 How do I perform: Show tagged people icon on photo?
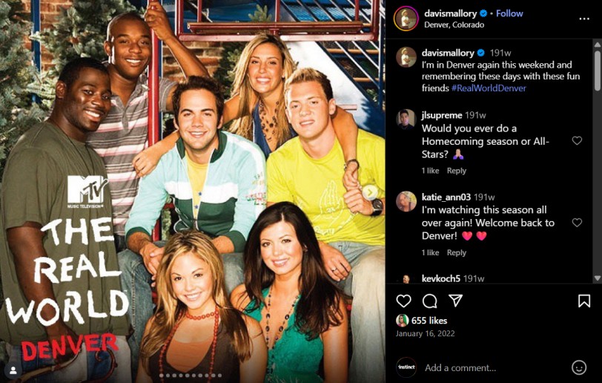click(x=13, y=370)
